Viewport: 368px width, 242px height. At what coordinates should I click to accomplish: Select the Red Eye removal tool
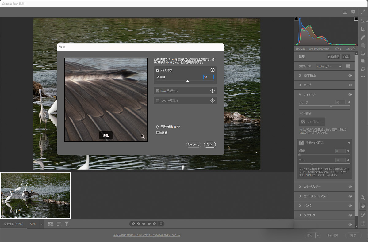(x=363, y=54)
